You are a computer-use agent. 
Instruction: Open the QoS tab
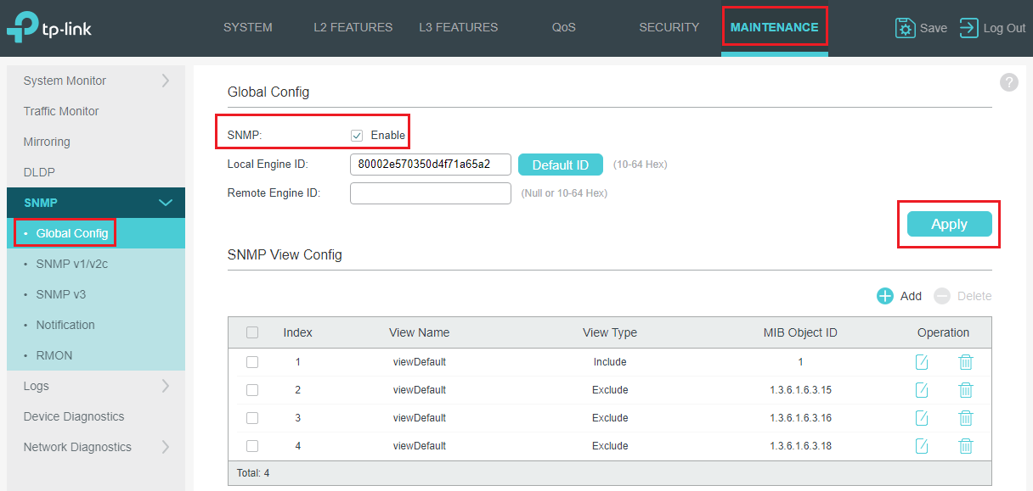[x=564, y=27]
